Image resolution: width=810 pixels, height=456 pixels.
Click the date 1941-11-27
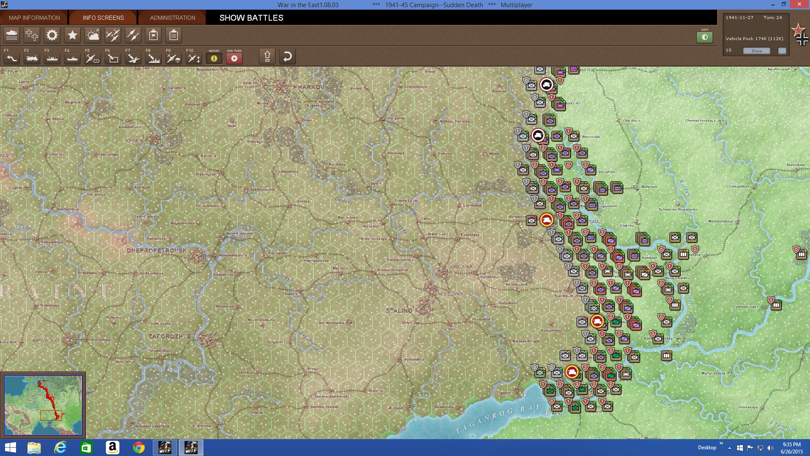pyautogui.click(x=739, y=18)
